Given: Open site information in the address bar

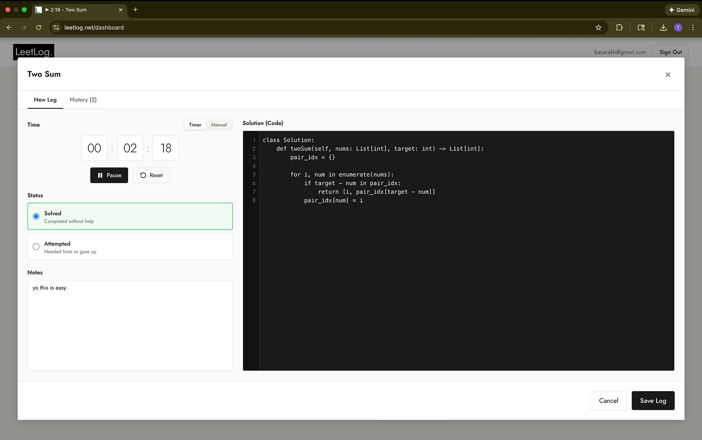Looking at the screenshot, I should pos(56,27).
